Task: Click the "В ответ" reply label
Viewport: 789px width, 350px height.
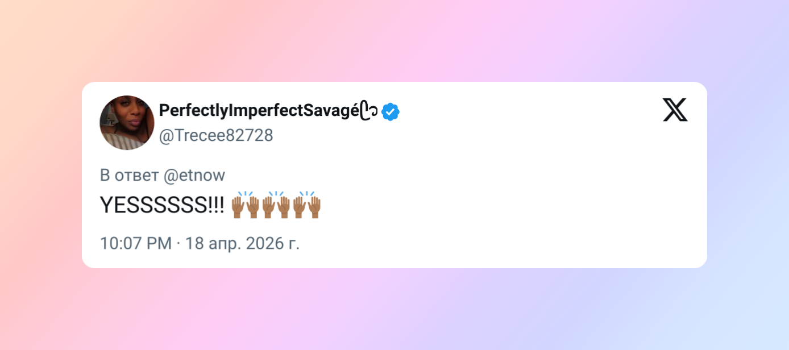Action: click(x=129, y=176)
